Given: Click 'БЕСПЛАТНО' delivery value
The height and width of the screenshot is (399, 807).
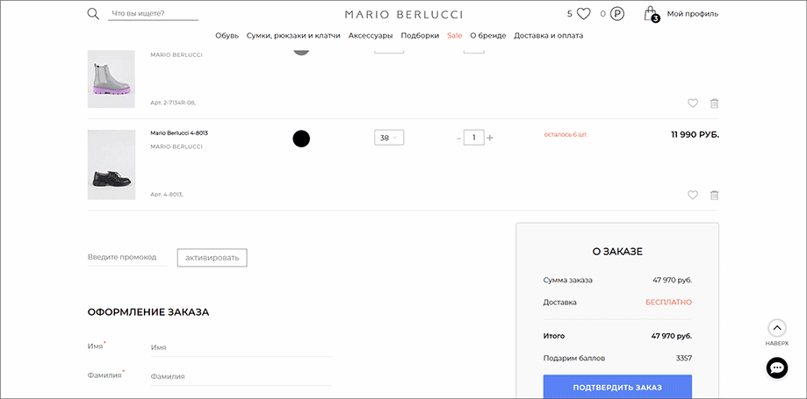Looking at the screenshot, I should click(x=668, y=303).
